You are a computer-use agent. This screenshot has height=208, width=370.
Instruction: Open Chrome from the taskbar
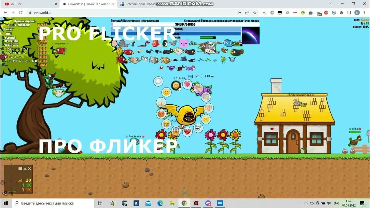(x=184, y=203)
